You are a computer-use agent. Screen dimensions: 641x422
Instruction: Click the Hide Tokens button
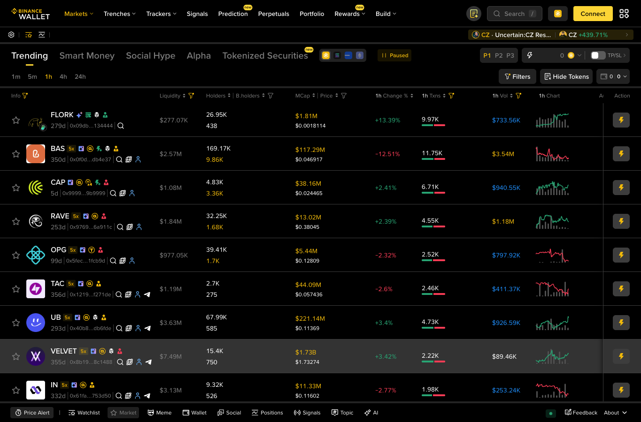566,76
